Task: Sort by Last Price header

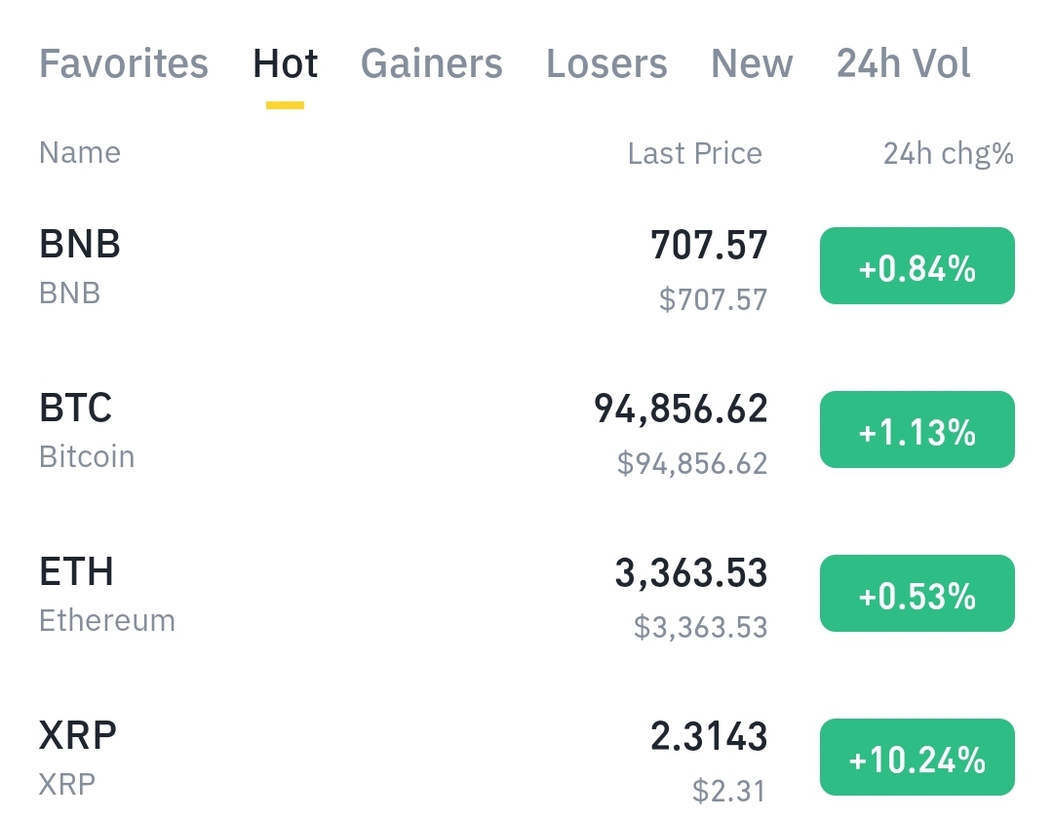Action: [x=694, y=153]
